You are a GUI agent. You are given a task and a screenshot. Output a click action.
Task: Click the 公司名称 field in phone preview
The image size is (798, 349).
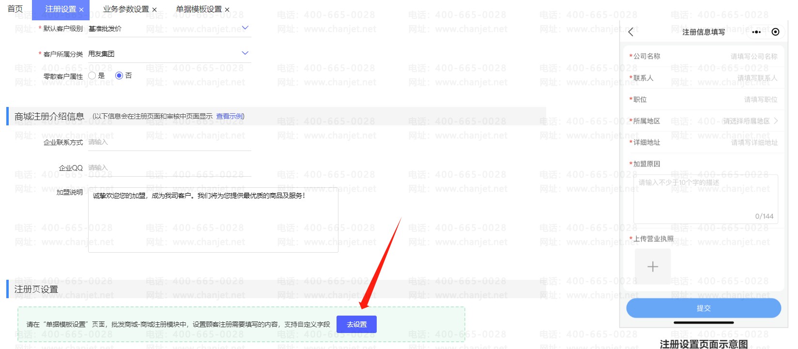coord(704,56)
